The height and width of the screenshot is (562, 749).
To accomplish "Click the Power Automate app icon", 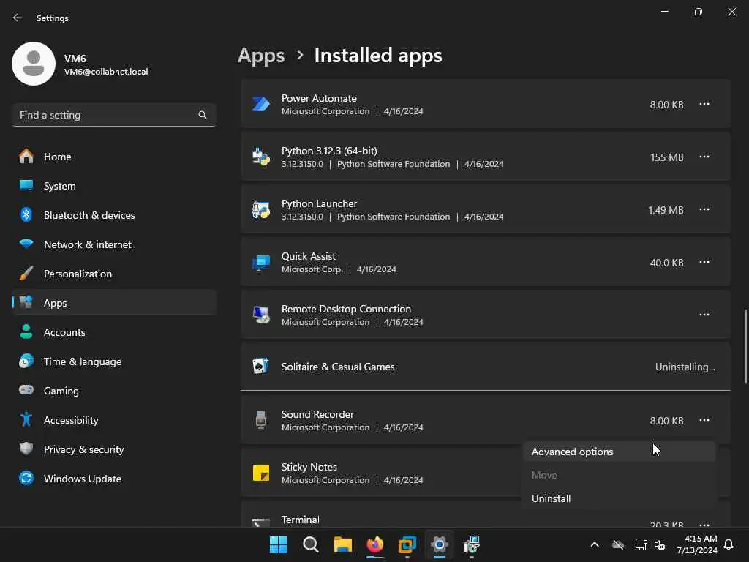I will 261,104.
